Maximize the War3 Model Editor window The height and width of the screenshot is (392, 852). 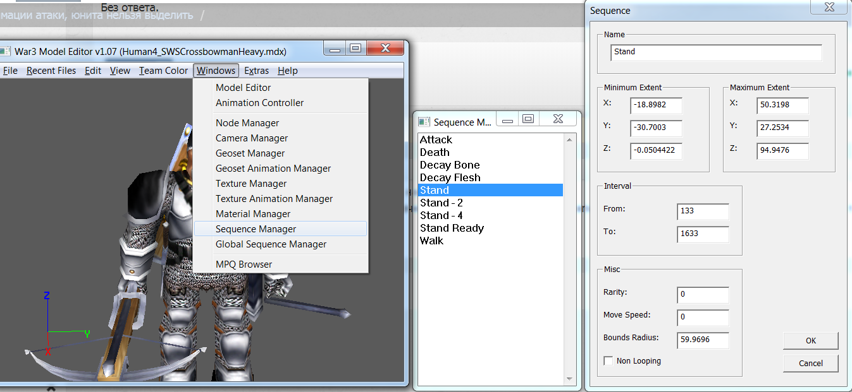(355, 49)
